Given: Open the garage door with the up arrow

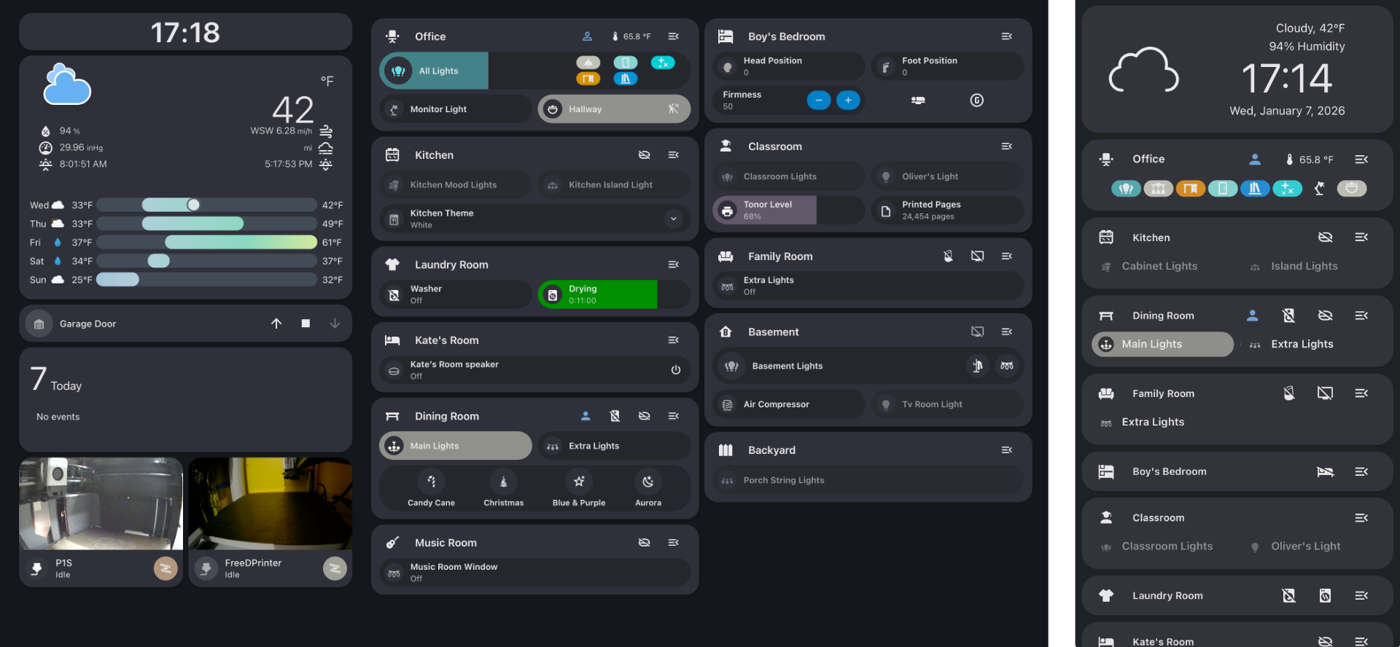Looking at the screenshot, I should [276, 323].
